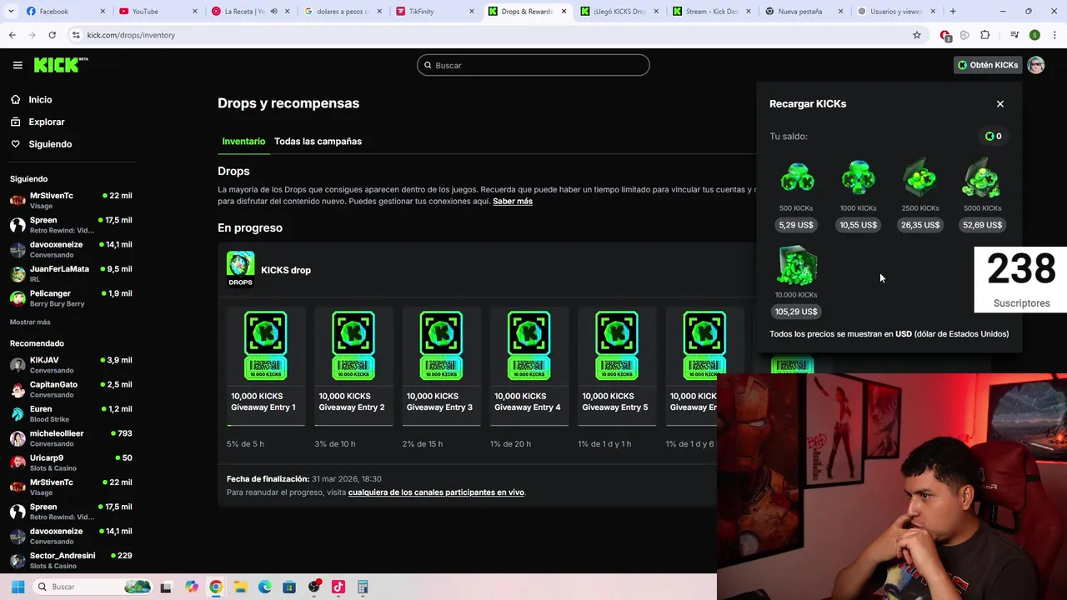1067x600 pixels.
Task: Open Chrome three-dot menu
Action: pos(1054,35)
